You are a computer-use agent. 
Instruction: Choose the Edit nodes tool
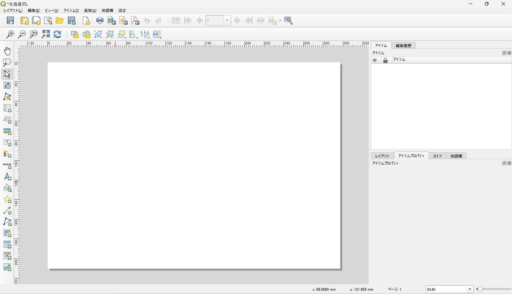(x=7, y=97)
